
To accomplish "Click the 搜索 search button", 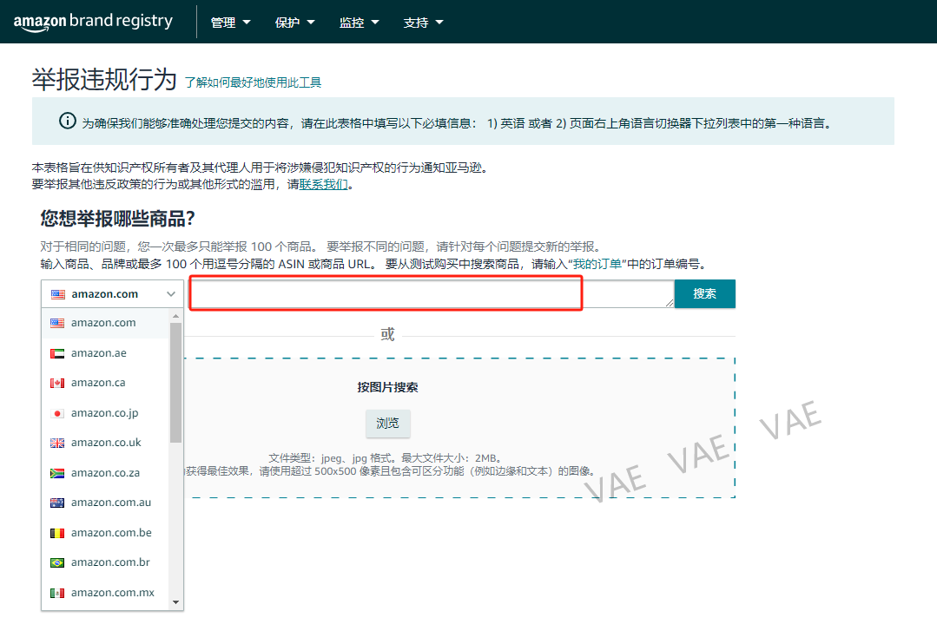I will 704,294.
